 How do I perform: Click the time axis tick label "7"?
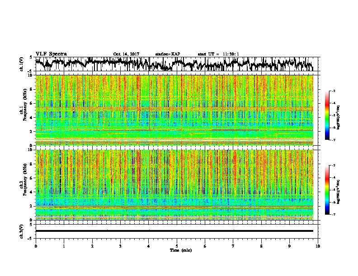(233, 246)
